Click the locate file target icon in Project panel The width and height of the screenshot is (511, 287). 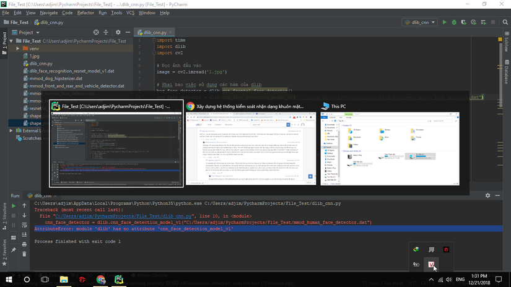[96, 32]
